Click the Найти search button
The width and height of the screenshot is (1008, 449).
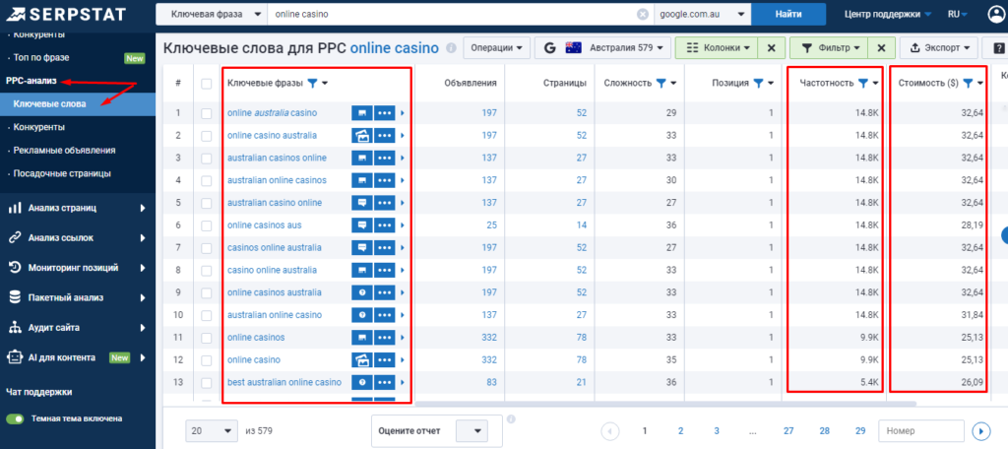[x=788, y=14]
